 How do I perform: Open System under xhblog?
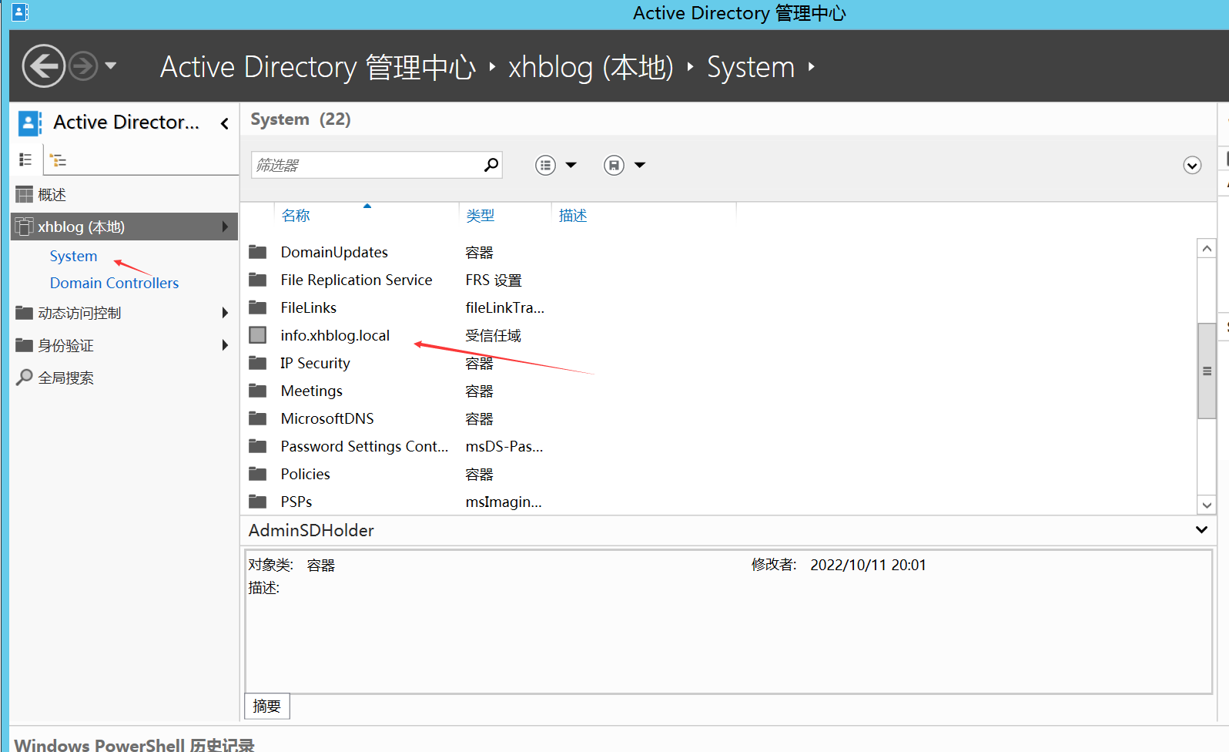(73, 256)
